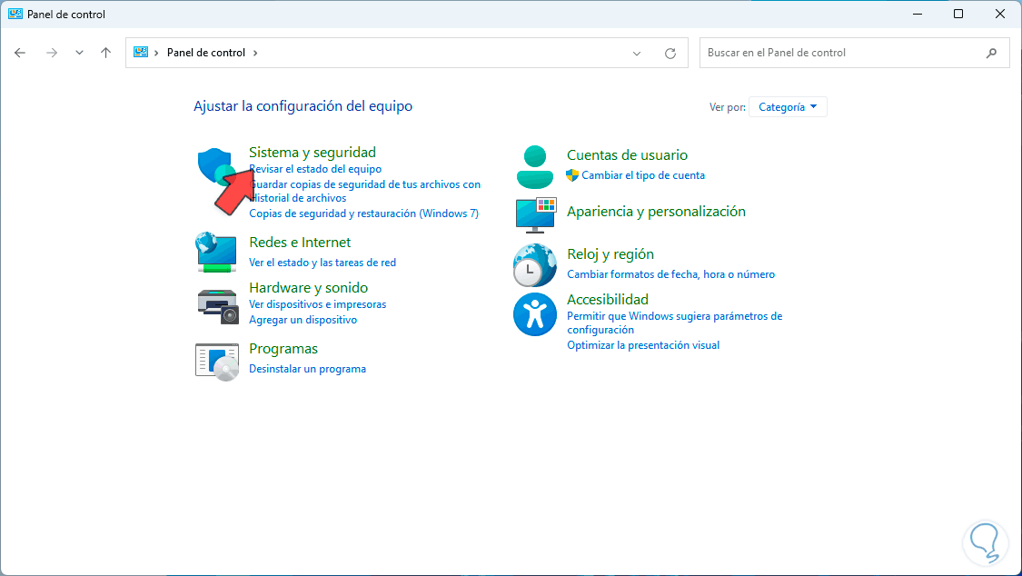Go up one level with up arrow
The height and width of the screenshot is (576, 1022).
(x=105, y=53)
